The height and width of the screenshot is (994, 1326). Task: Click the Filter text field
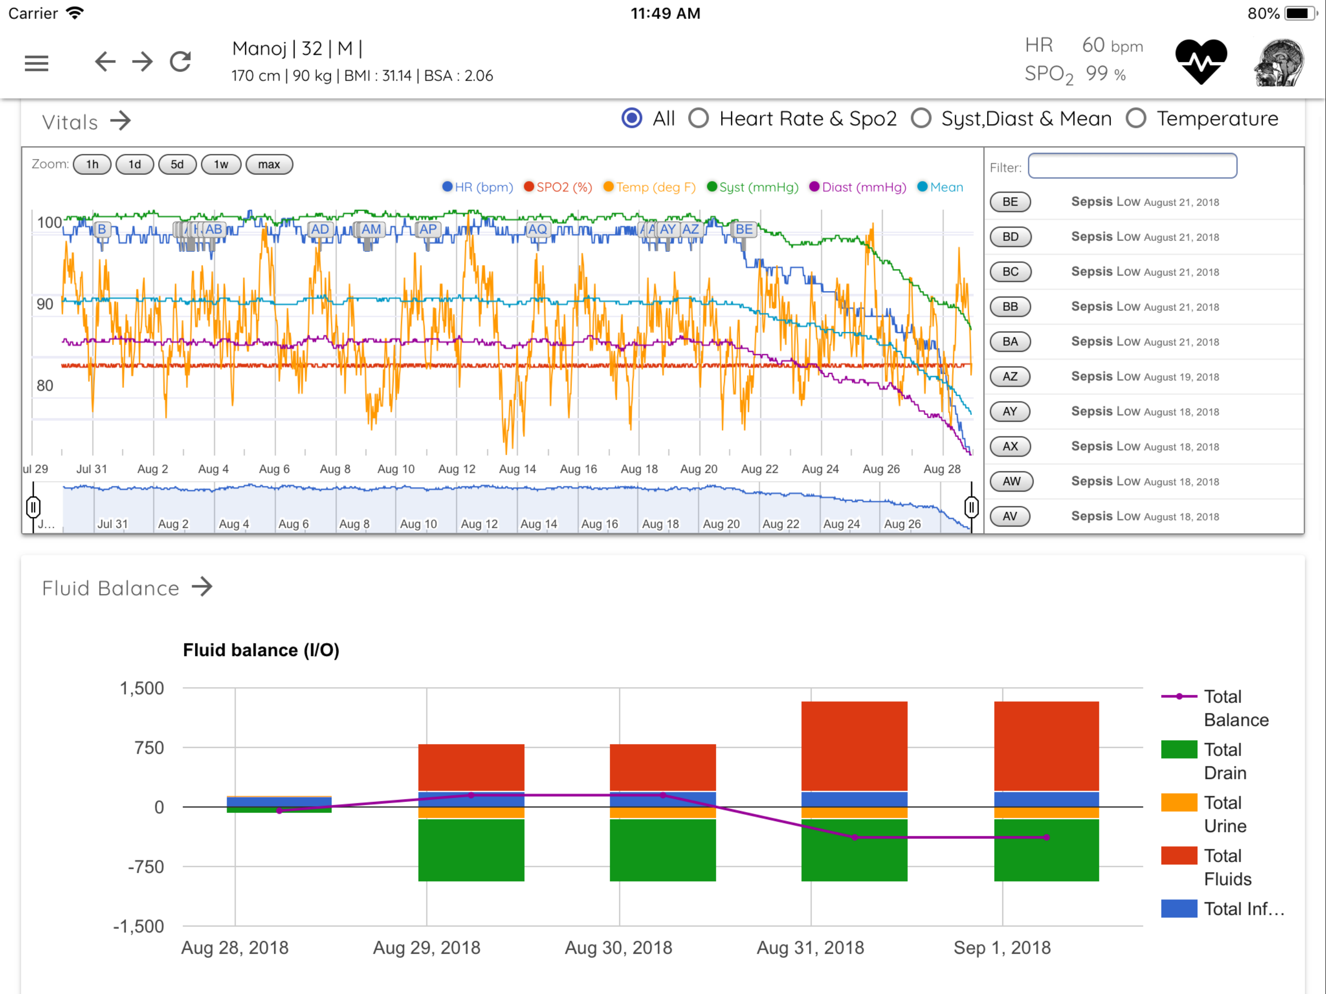1132,166
